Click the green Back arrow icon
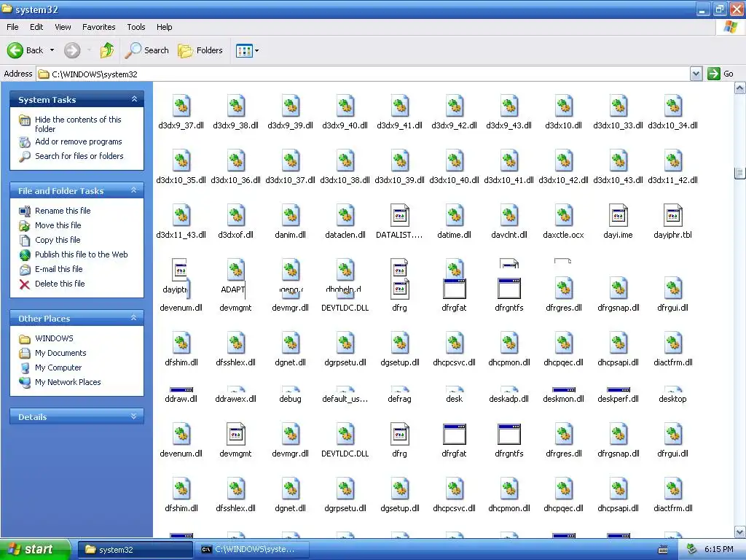Screen dimensions: 746x560 [x=15, y=50]
